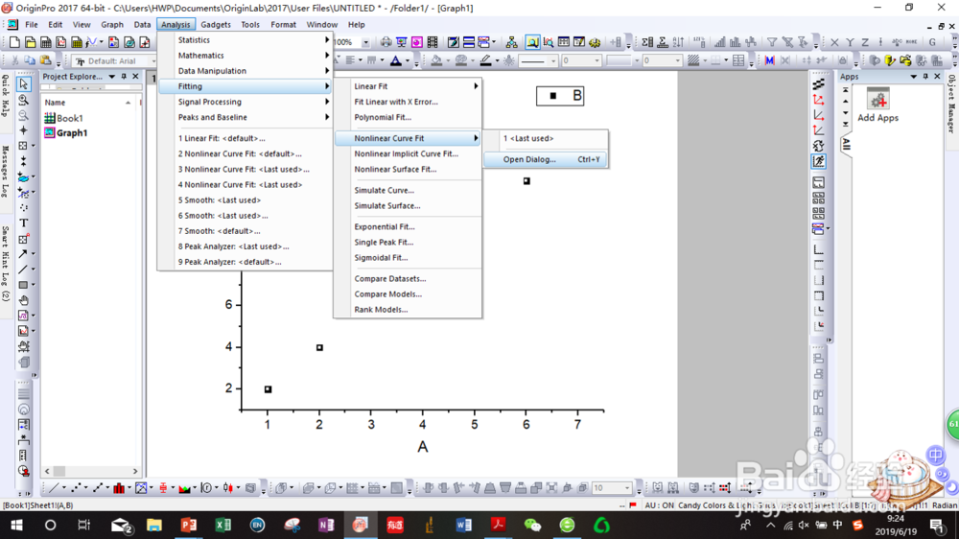The width and height of the screenshot is (959, 539).
Task: Select Graph1 in Project Explorer
Action: (66, 132)
